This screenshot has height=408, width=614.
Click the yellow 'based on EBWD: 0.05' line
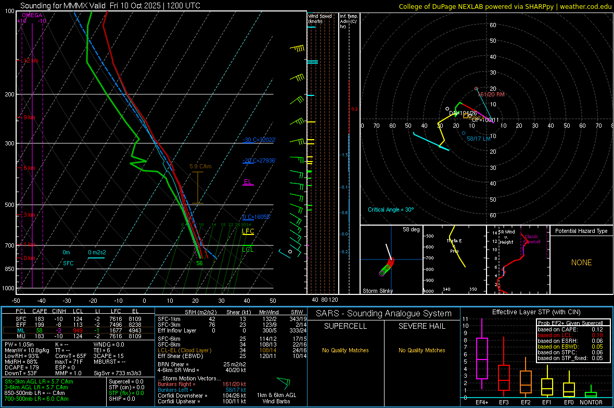pyautogui.click(x=570, y=347)
